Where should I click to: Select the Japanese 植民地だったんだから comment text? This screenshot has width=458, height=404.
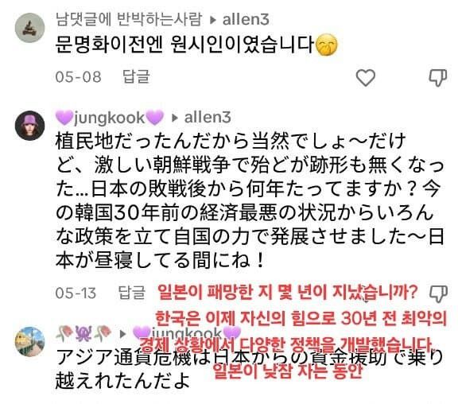pyautogui.click(x=250, y=201)
